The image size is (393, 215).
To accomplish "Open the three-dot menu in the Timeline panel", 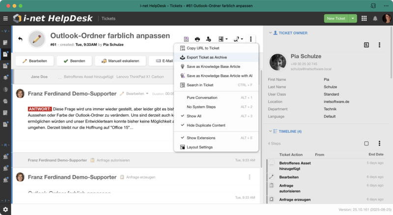I will point(379,144).
